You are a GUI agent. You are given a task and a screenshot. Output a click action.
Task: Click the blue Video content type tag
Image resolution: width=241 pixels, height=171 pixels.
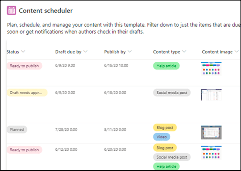pyautogui.click(x=161, y=137)
